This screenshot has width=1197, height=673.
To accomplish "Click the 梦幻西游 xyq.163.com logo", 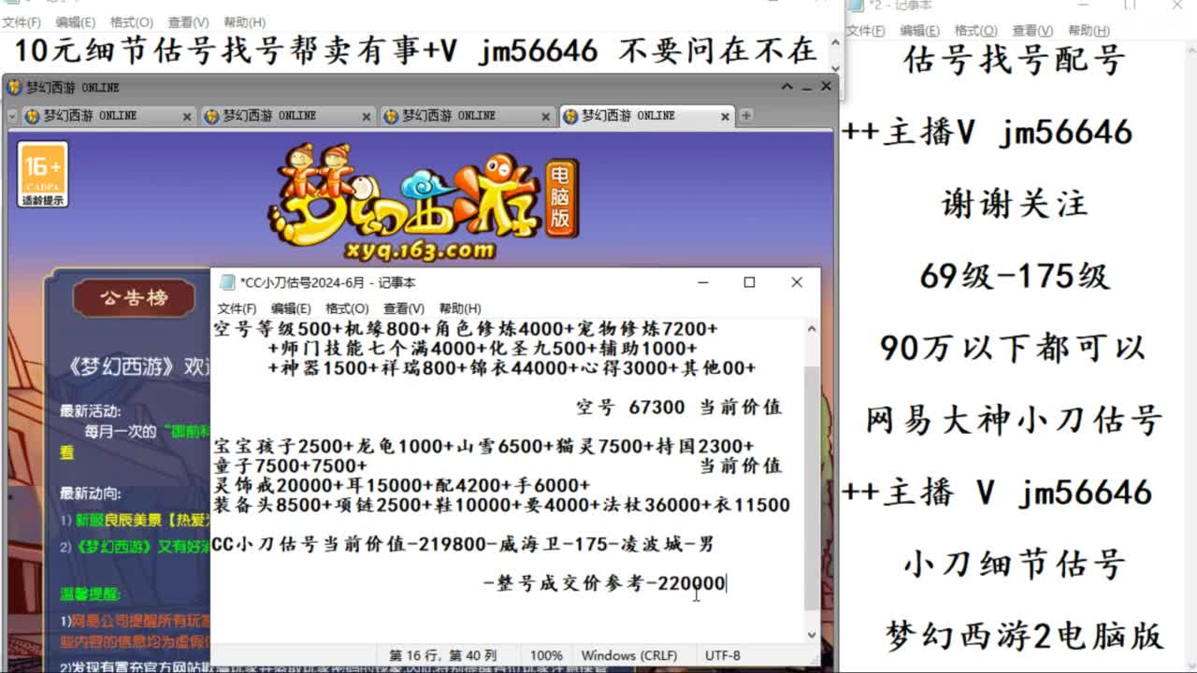I will coord(423,202).
